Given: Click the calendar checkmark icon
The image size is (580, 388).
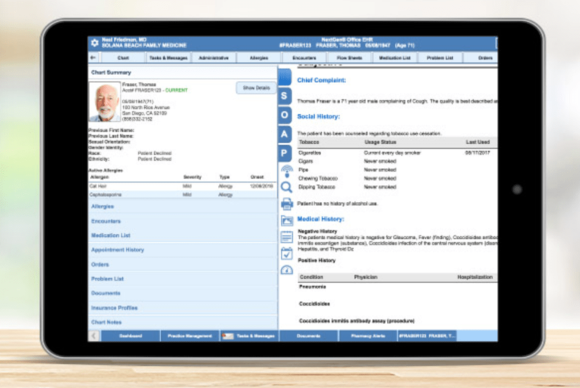Looking at the screenshot, I should coord(287,254).
